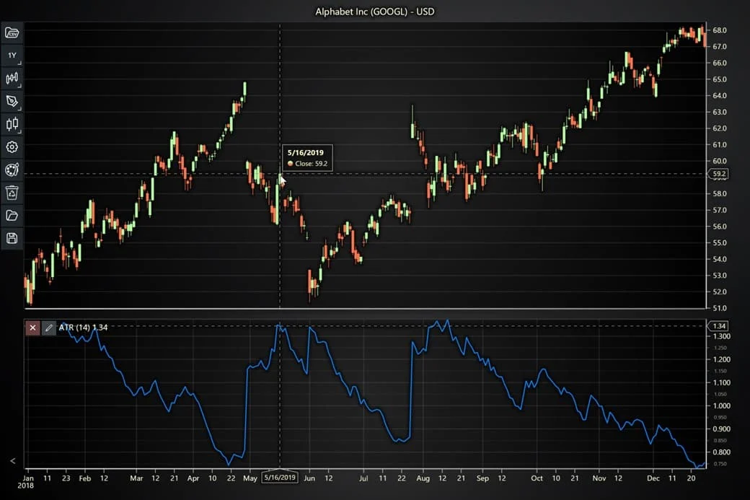Click the Jan 2018 time axis label
The image size is (750, 500).
coord(27,481)
